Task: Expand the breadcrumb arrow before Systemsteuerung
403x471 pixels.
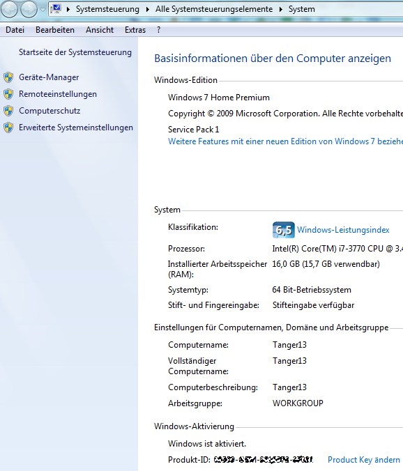Action: [x=68, y=9]
